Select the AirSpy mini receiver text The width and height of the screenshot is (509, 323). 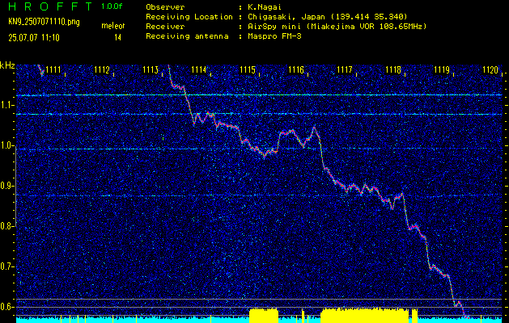pyautogui.click(x=276, y=27)
